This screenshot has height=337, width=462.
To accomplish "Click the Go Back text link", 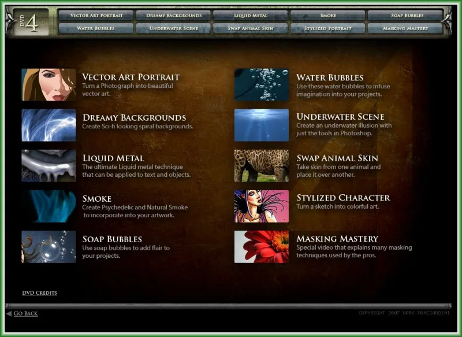I will coord(25,313).
